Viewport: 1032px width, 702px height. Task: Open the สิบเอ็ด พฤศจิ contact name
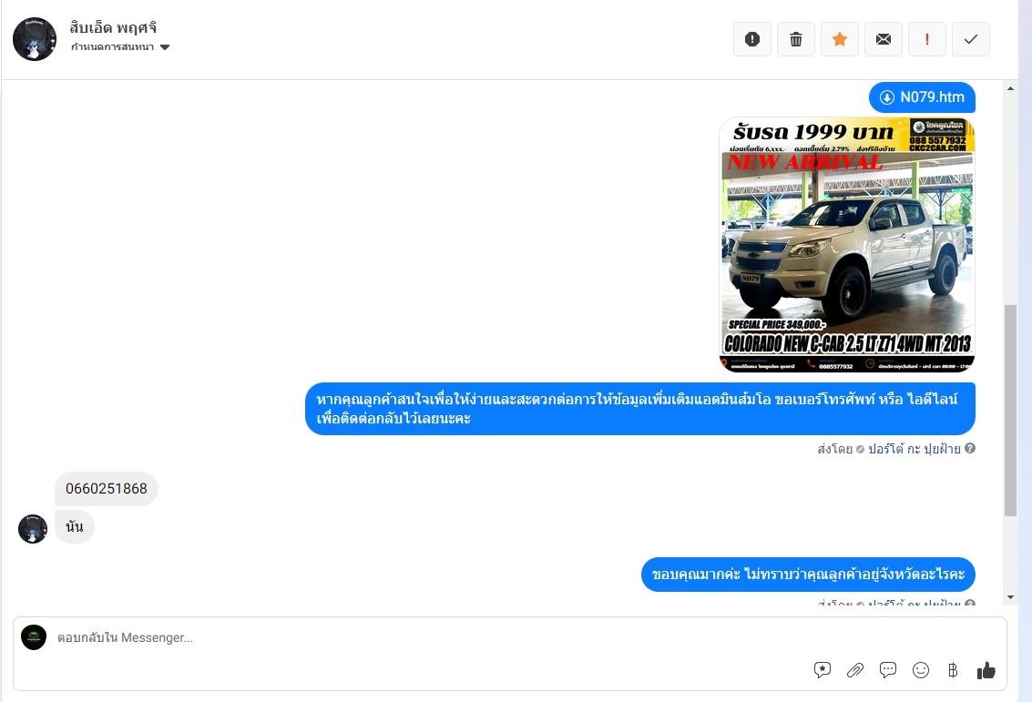coord(113,27)
